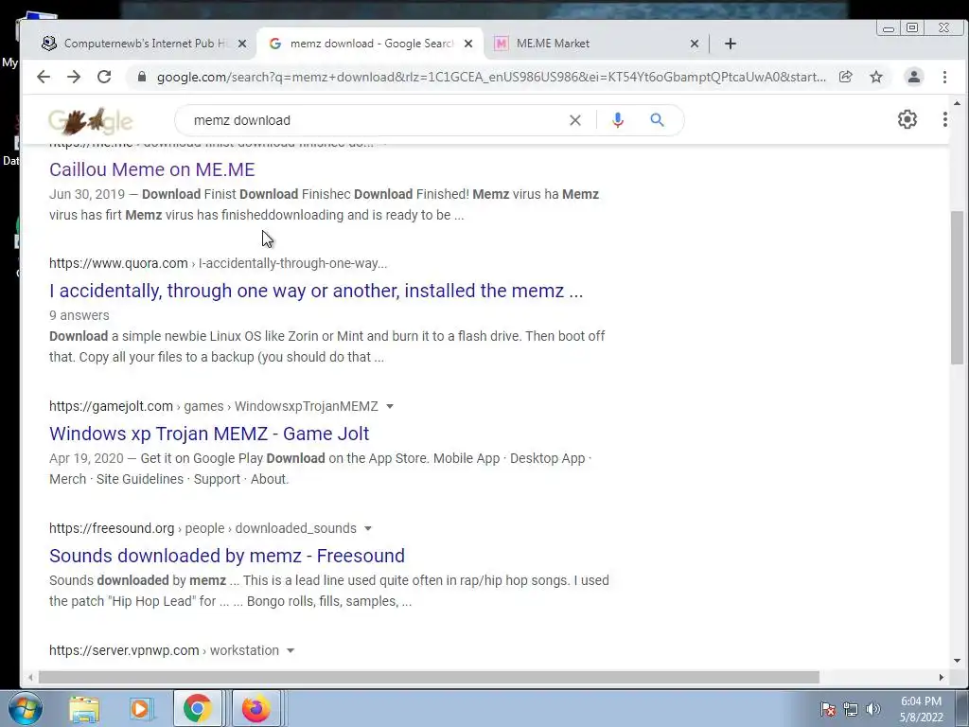Click the vertical scrollbar down arrow

(x=957, y=661)
